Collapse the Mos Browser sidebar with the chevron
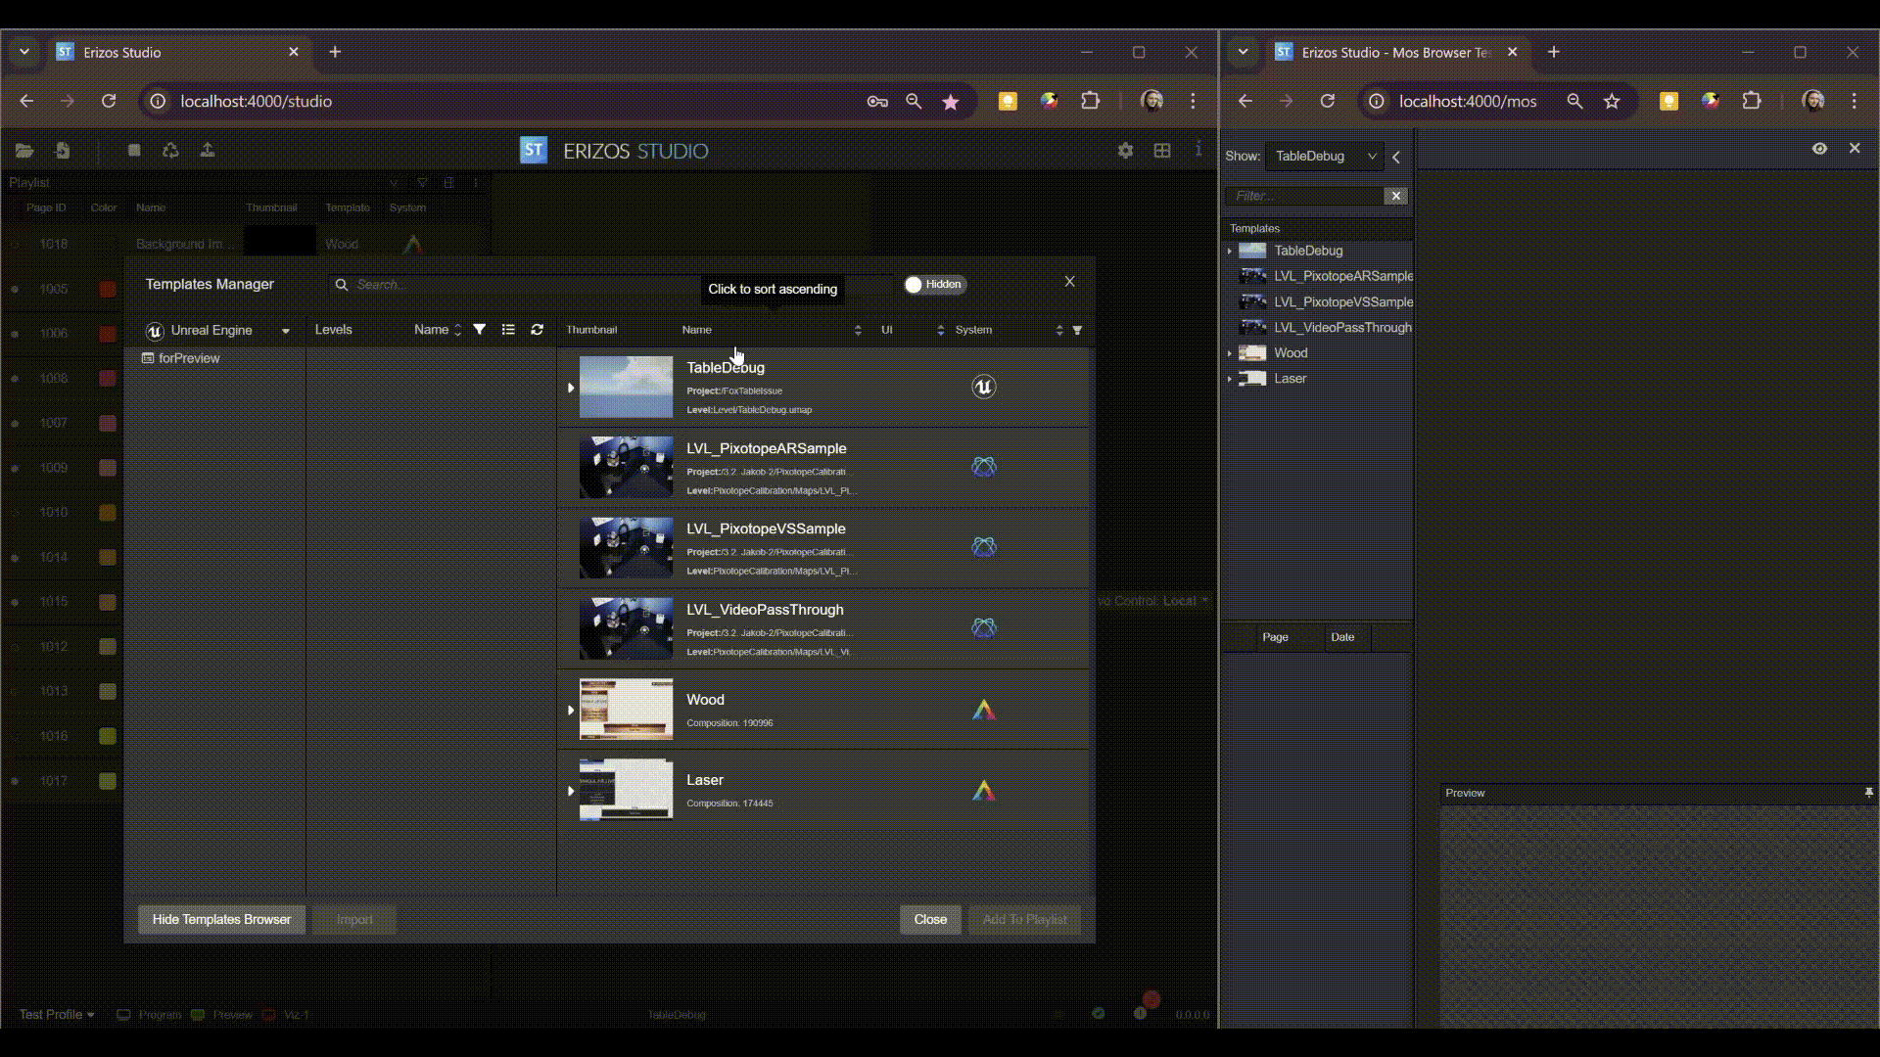This screenshot has height=1057, width=1880. tap(1396, 157)
